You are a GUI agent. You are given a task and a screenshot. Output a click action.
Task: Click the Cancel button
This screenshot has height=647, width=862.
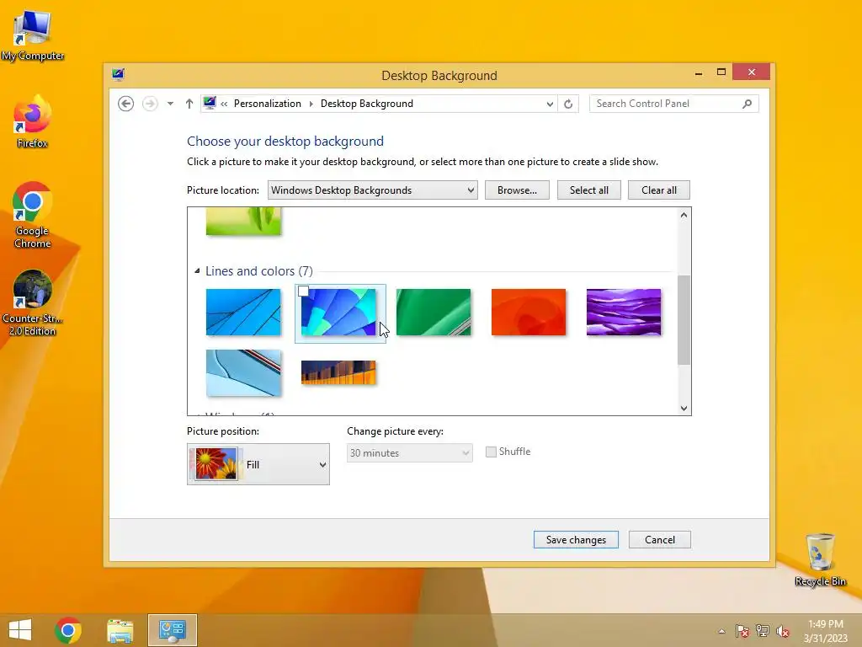660,540
